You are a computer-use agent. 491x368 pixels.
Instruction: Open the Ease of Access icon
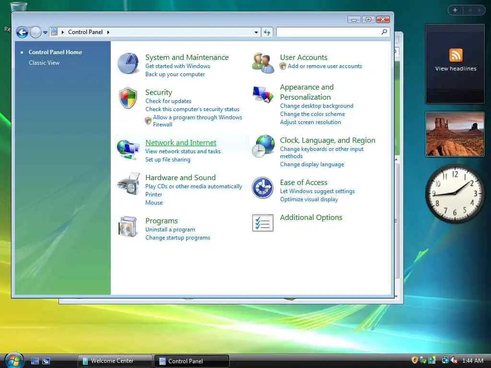[x=262, y=188]
